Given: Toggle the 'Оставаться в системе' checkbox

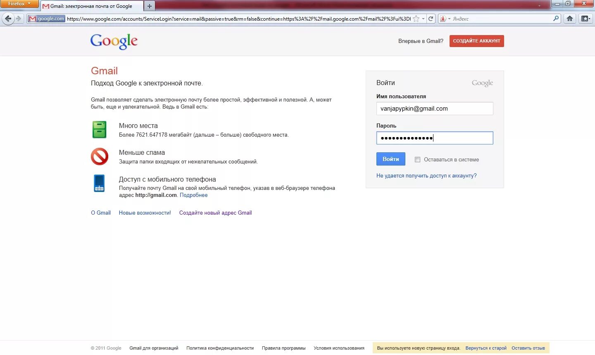Looking at the screenshot, I should tap(417, 159).
